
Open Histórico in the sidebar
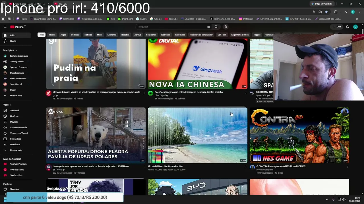(x=16, y=116)
